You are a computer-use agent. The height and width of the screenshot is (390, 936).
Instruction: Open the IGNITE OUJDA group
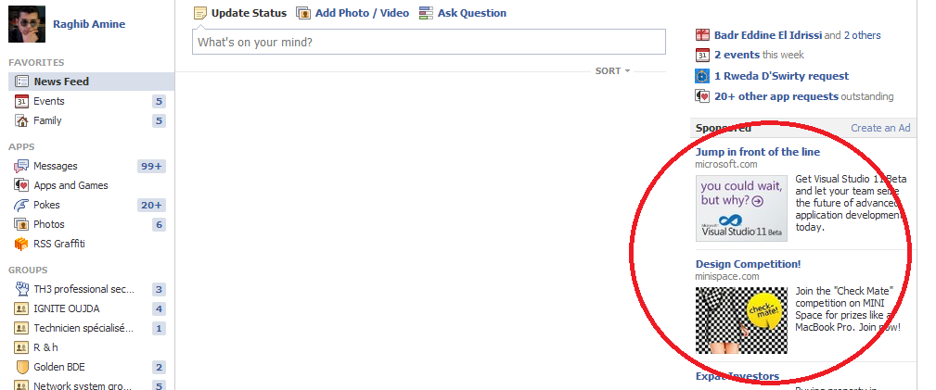pos(67,308)
